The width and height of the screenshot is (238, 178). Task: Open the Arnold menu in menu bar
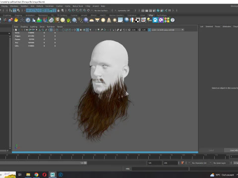pos(96,6)
